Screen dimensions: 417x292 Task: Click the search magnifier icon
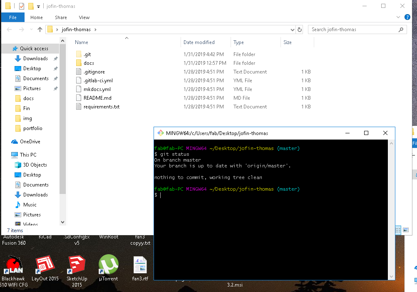point(401,30)
